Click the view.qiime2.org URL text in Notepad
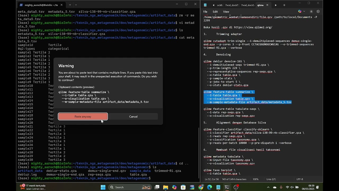Viewport: 339px width, 191px height. point(253,27)
